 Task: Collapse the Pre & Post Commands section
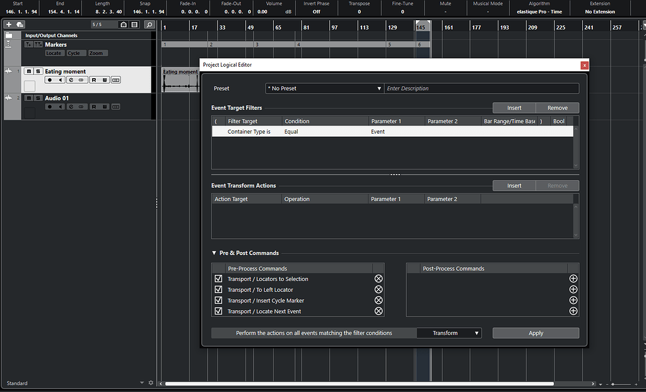tap(214, 253)
